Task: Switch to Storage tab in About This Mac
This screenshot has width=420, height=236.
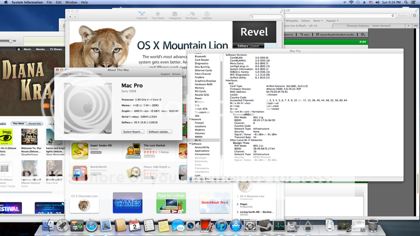Action: [85, 74]
